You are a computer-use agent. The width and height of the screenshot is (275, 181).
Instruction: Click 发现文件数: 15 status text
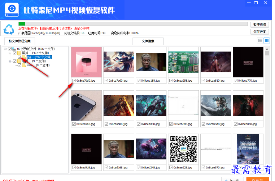pos(74,33)
